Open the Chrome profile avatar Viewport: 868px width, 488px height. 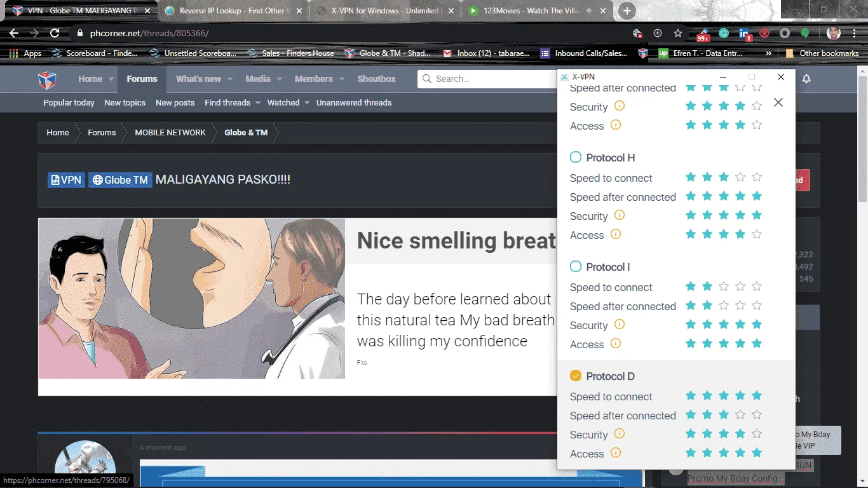(834, 33)
